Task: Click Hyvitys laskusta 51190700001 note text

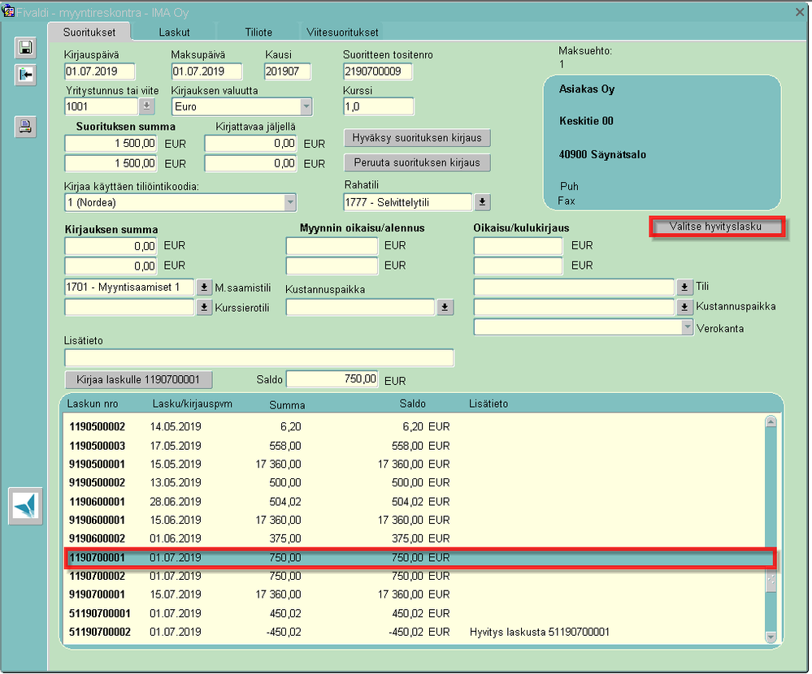Action: [540, 632]
